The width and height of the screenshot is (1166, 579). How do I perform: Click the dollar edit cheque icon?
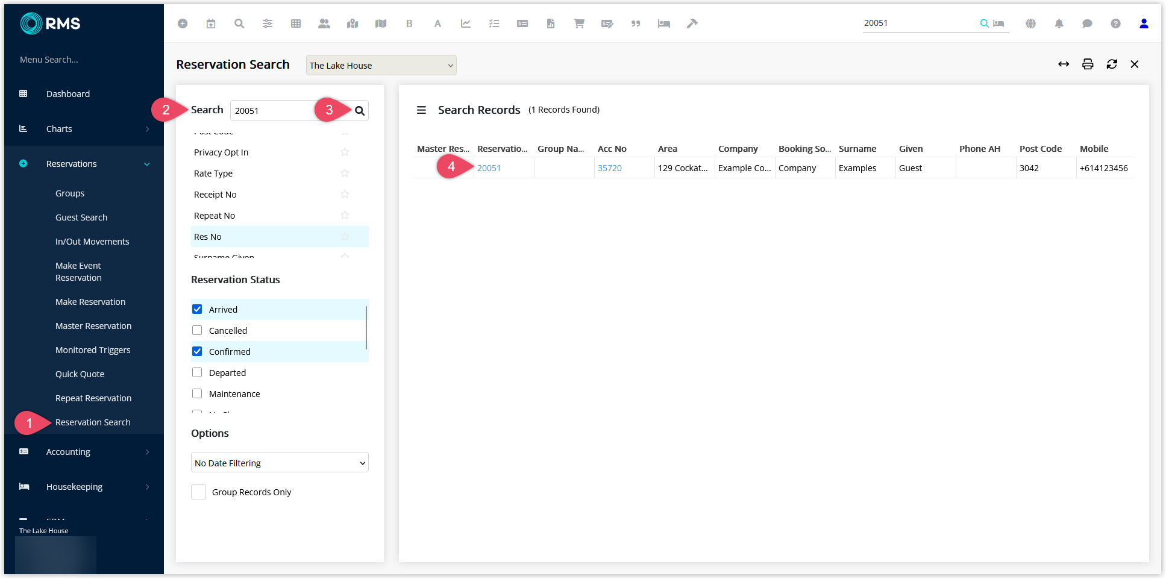pos(607,23)
